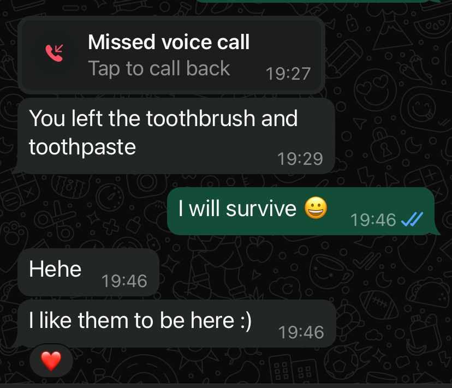Click the 19:46 timestamp in green bubble
This screenshot has height=388, width=452.
(x=373, y=220)
